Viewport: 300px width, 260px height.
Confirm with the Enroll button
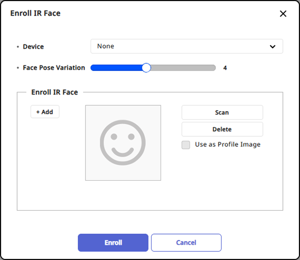[x=113, y=243]
